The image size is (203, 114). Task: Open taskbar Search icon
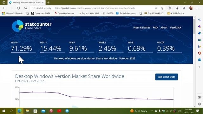pyautogui.click(x=11, y=111)
